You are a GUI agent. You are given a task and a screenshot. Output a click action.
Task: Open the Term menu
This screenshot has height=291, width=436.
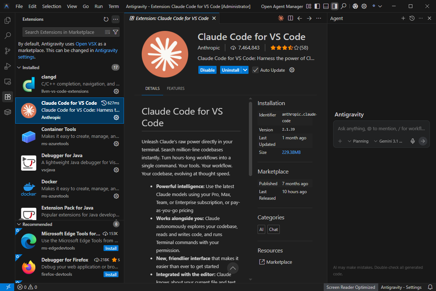[x=114, y=6]
